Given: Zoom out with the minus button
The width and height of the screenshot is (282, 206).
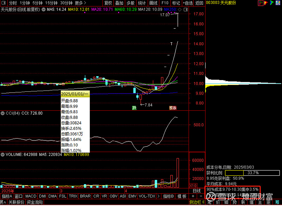Looking at the screenshot, I should pos(201,196).
